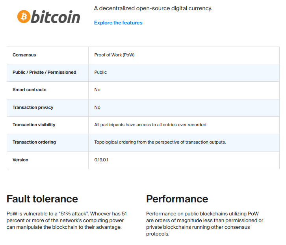This screenshot has width=286, height=245.
Task: Click the orange Bitcoin coin icon
Action: (23, 17)
